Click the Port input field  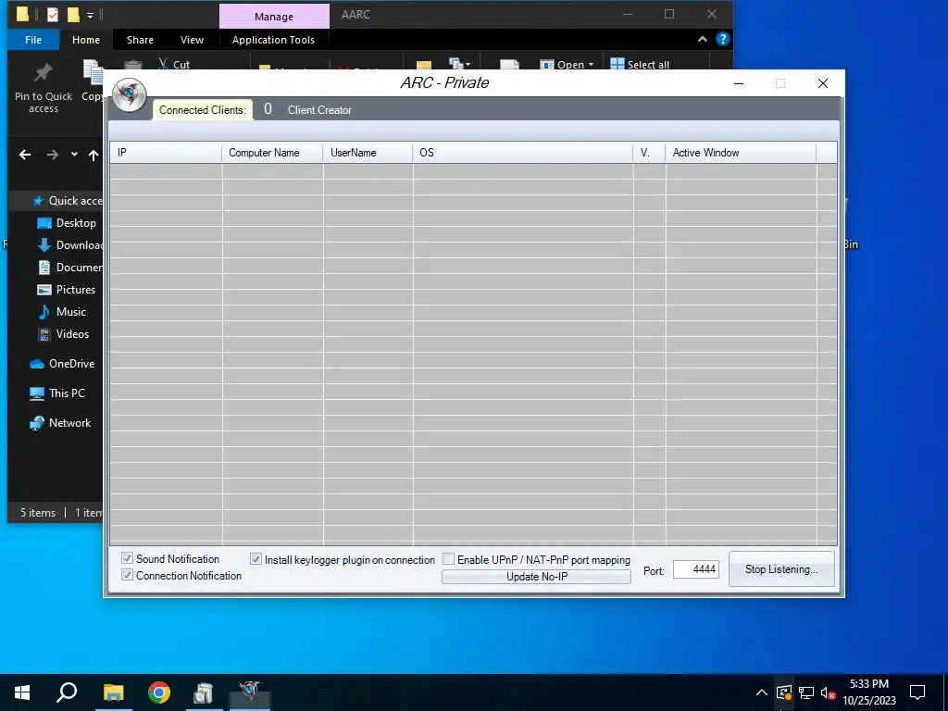coord(696,569)
